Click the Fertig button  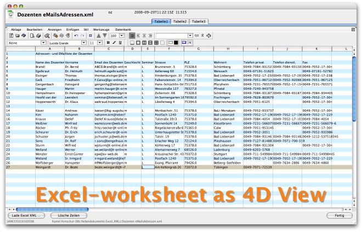click(340, 216)
